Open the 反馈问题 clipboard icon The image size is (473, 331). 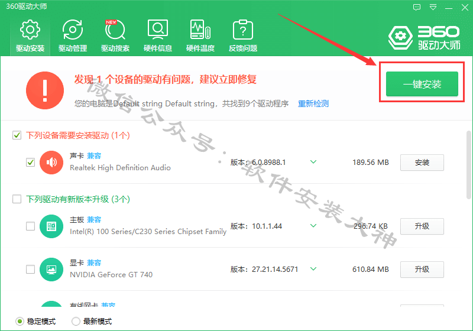click(x=243, y=30)
